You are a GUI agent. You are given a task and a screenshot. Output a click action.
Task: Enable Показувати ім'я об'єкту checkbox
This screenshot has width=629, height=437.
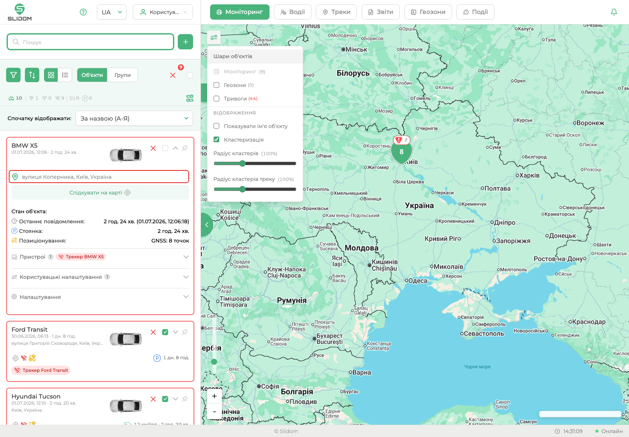(216, 126)
